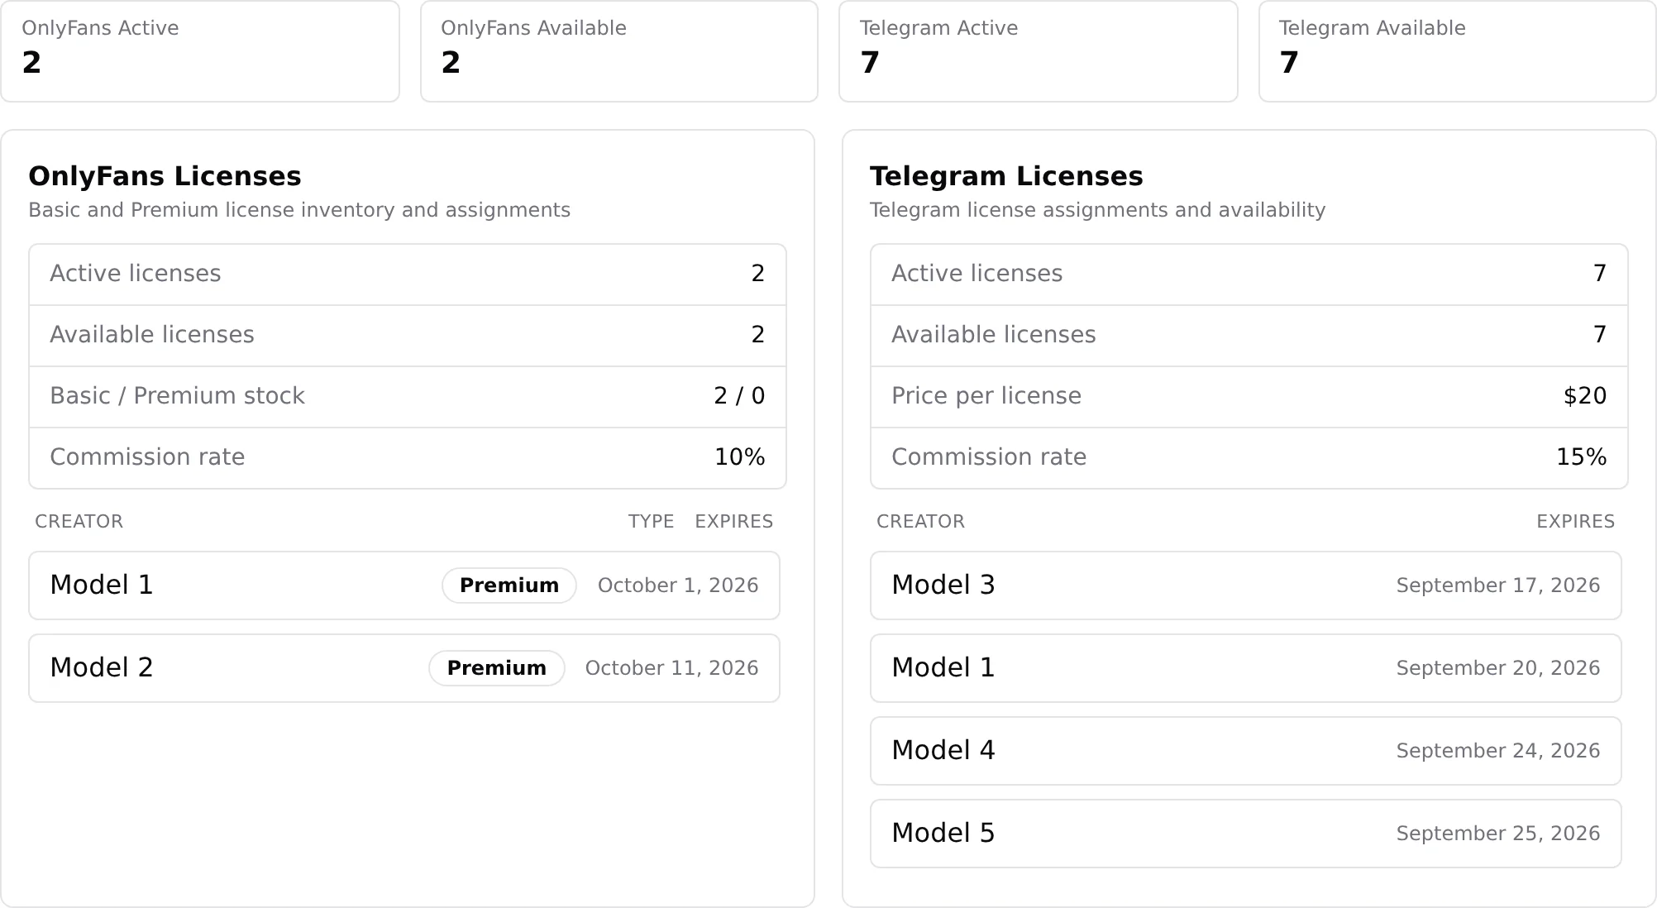Click the OnlyFans Available stat card

click(619, 51)
